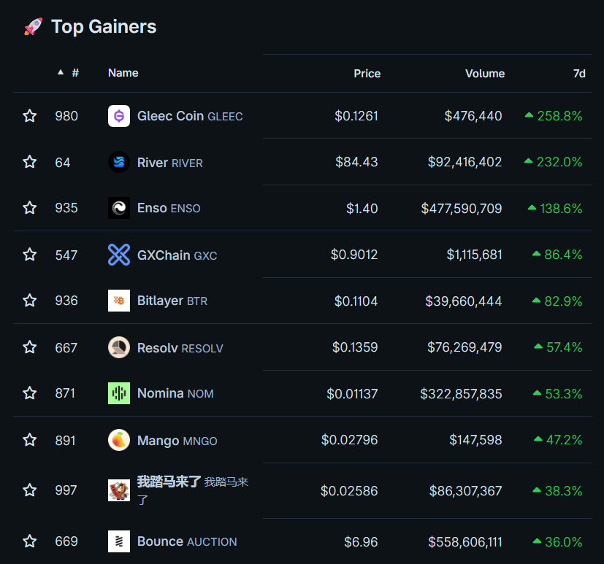Click the 38.3% weekly gain
Image resolution: width=604 pixels, height=564 pixels.
(x=557, y=491)
